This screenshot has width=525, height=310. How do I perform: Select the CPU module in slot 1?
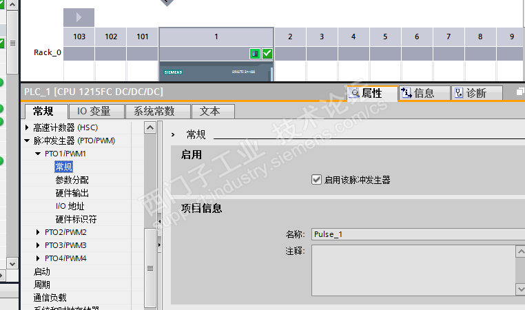coord(216,71)
